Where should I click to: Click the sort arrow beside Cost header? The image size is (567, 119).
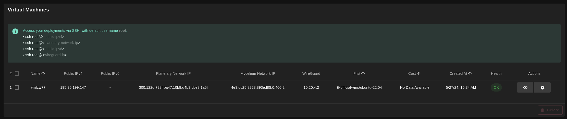pyautogui.click(x=418, y=73)
